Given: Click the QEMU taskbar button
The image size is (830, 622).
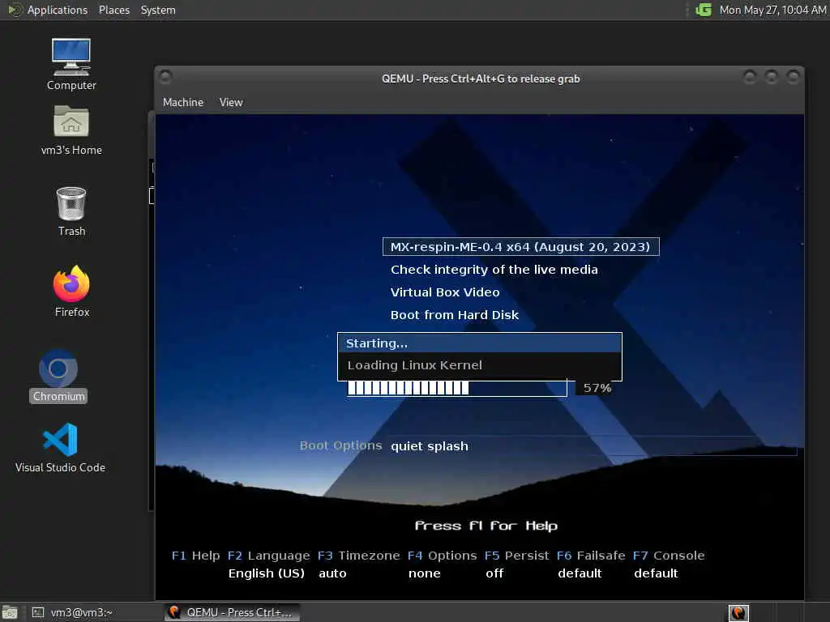Looking at the screenshot, I should [x=232, y=612].
